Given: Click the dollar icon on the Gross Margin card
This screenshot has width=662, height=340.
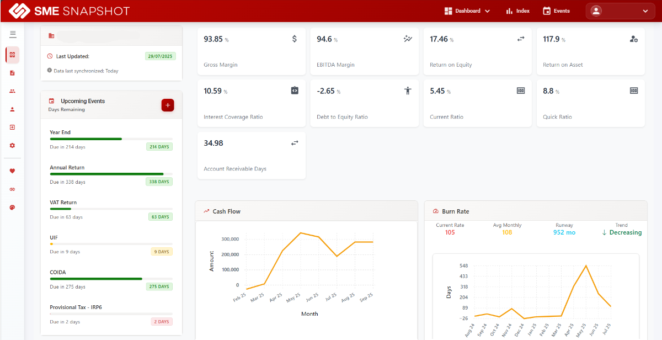Looking at the screenshot, I should point(294,39).
